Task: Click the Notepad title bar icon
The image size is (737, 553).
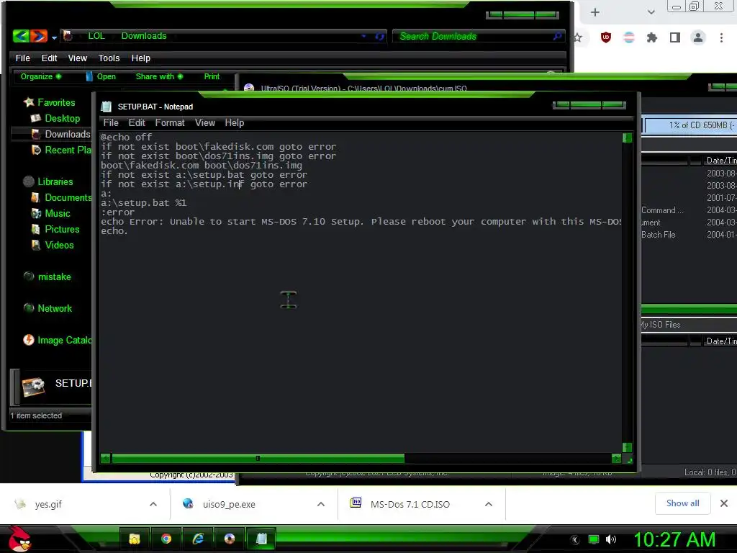Action: click(x=107, y=107)
